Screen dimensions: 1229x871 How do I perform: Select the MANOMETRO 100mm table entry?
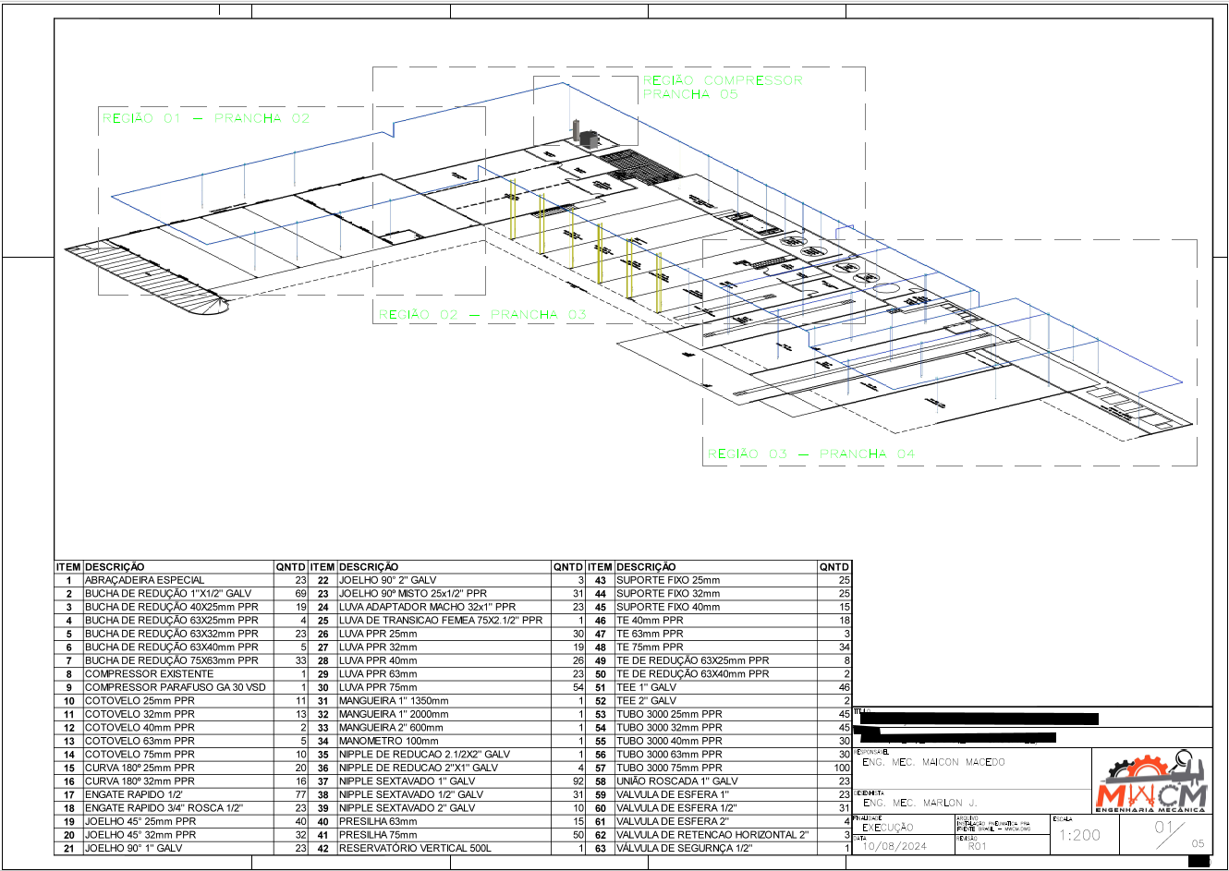click(388, 741)
